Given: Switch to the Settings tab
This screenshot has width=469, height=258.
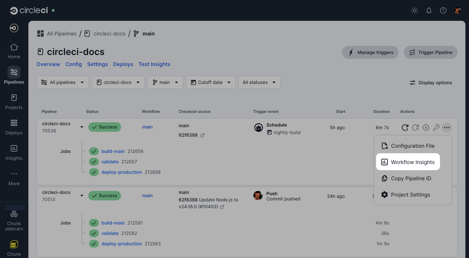Looking at the screenshot, I should point(98,64).
